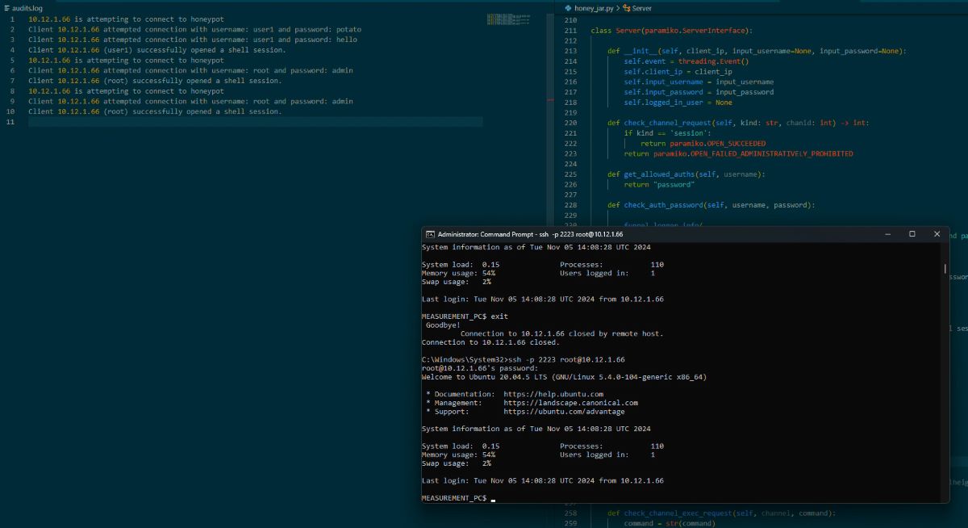968x528 pixels.
Task: Place cursor on empty line 11 of audits.log
Action: (255, 122)
